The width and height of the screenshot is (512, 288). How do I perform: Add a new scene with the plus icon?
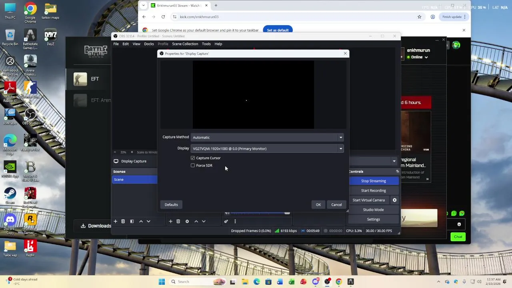tap(115, 221)
